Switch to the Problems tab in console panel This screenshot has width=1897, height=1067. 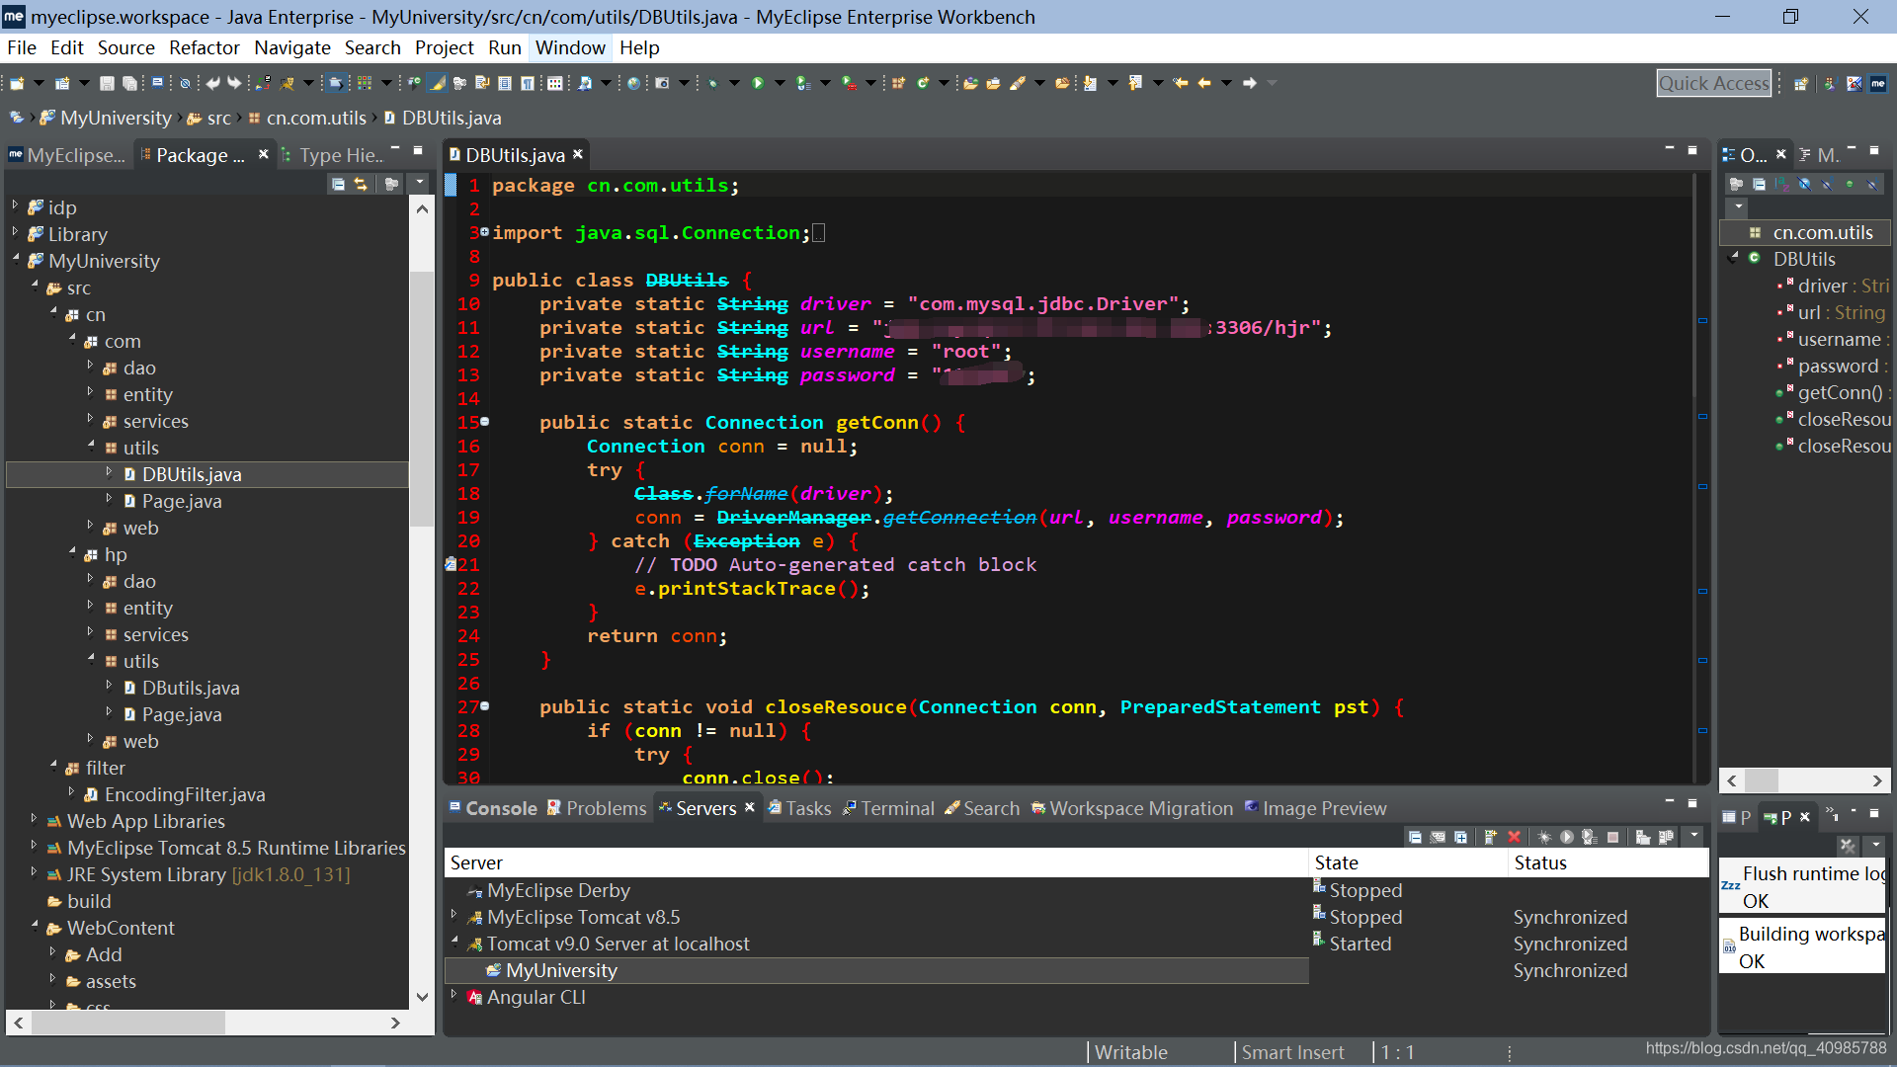[602, 808]
